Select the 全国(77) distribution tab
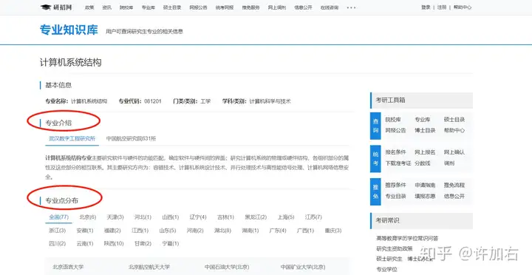This screenshot has height=275, width=532. tap(58, 217)
